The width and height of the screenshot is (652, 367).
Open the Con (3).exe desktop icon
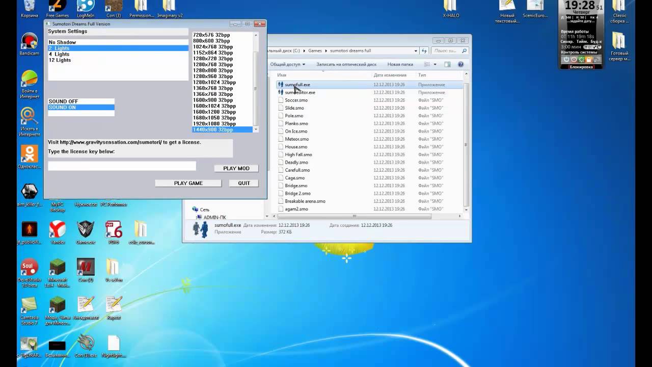pyautogui.click(x=86, y=346)
